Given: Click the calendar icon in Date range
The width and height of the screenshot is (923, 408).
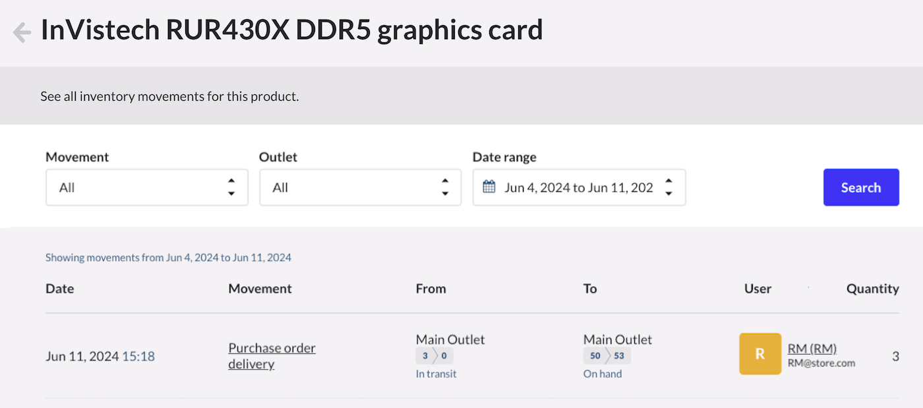Looking at the screenshot, I should click(x=489, y=187).
